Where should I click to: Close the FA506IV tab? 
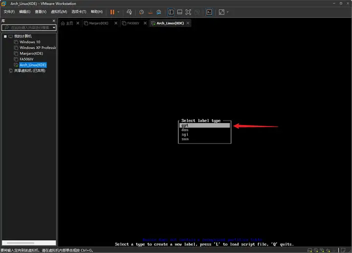click(145, 23)
